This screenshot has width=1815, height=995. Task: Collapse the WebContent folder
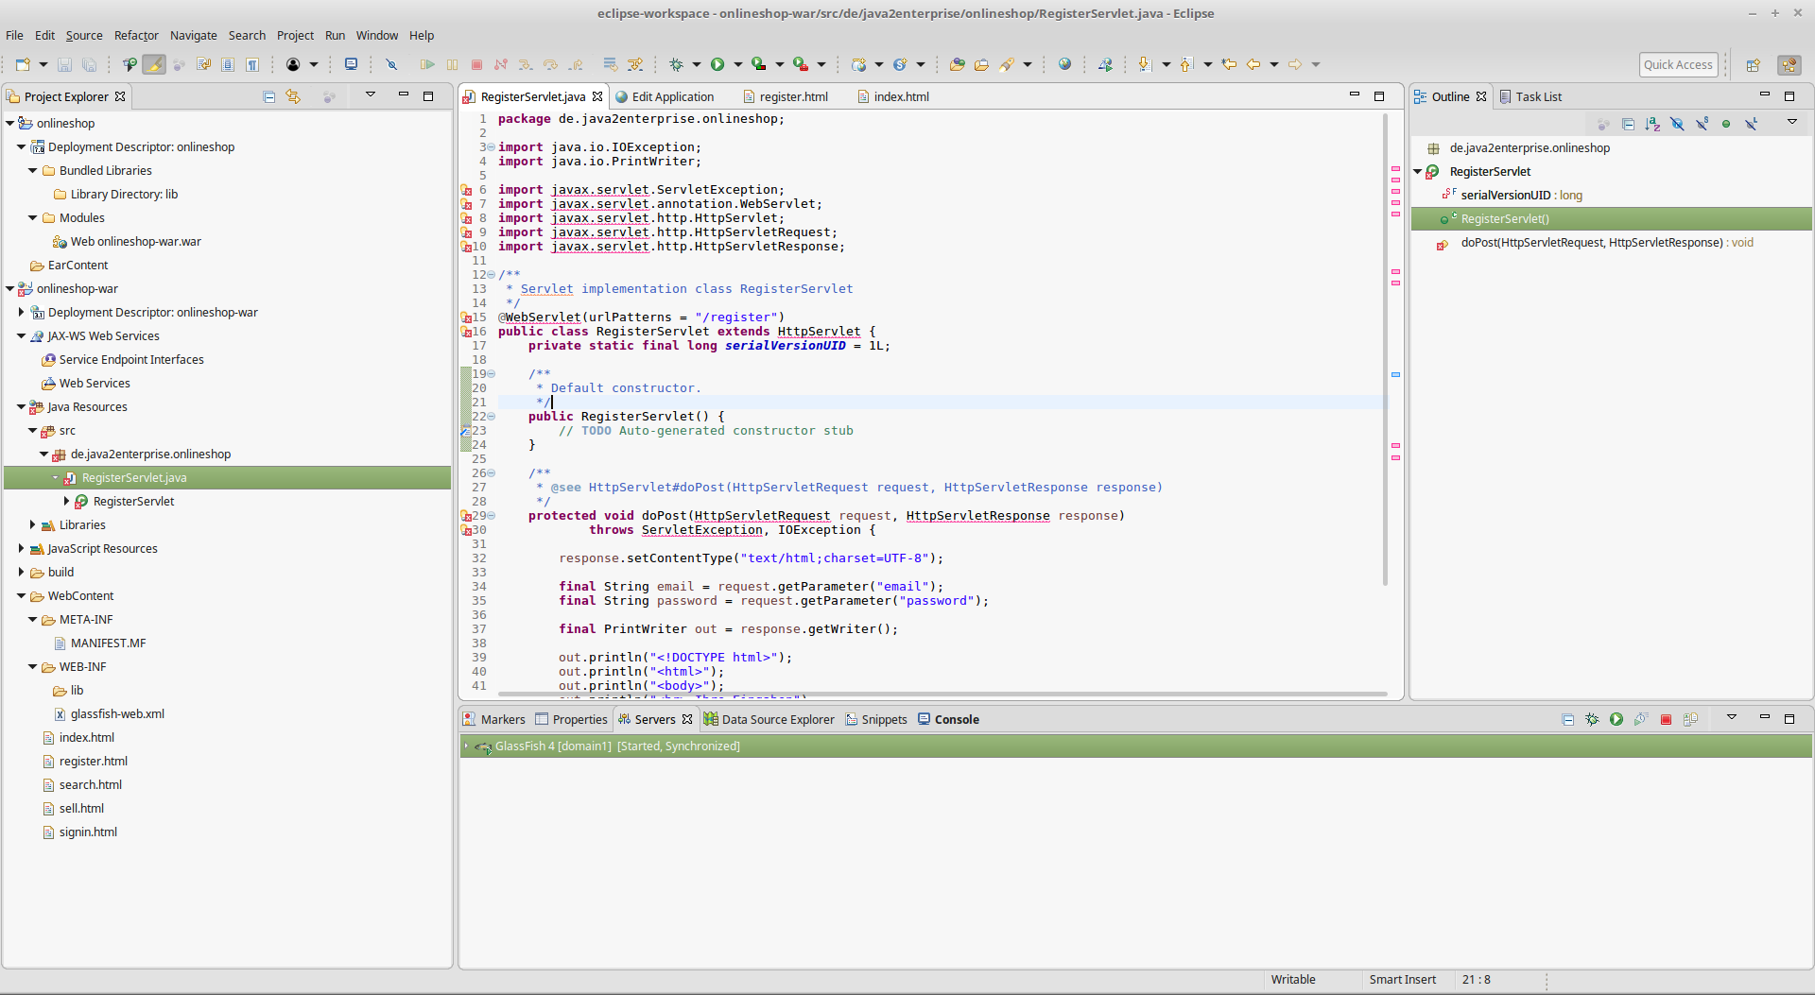[x=21, y=596]
